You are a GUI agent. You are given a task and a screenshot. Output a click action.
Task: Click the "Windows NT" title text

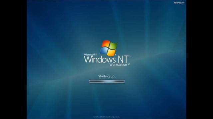tap(106, 59)
